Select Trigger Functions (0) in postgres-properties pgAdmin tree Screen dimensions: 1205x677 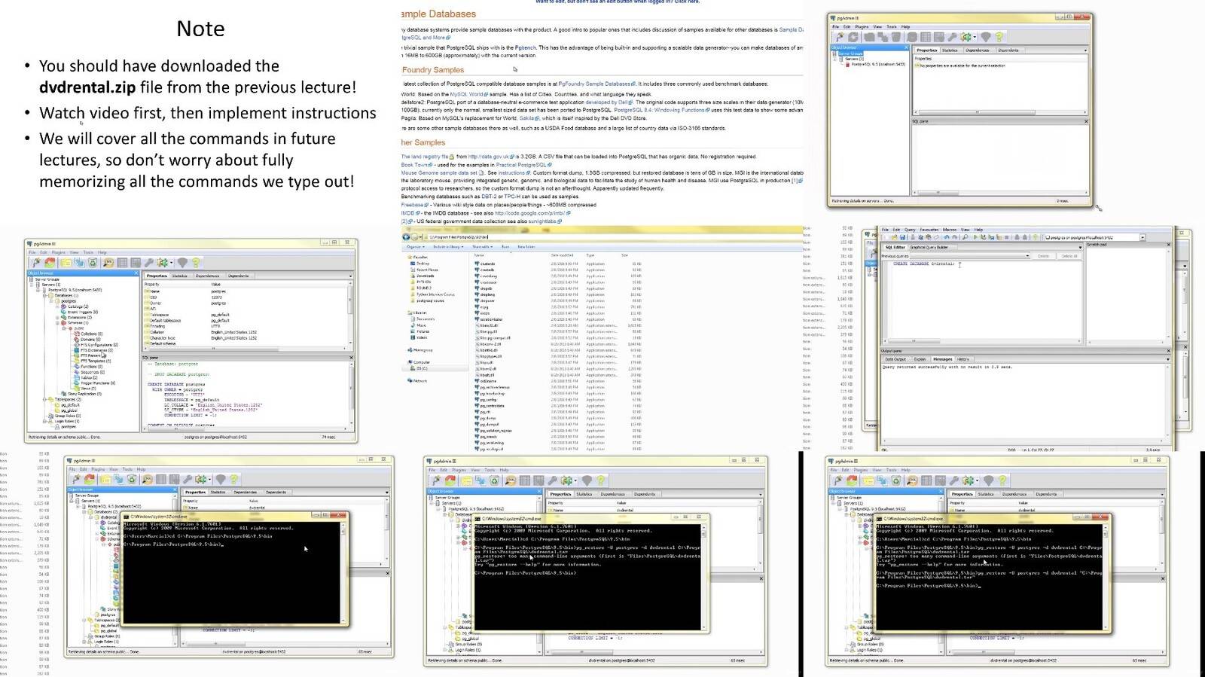tap(98, 383)
